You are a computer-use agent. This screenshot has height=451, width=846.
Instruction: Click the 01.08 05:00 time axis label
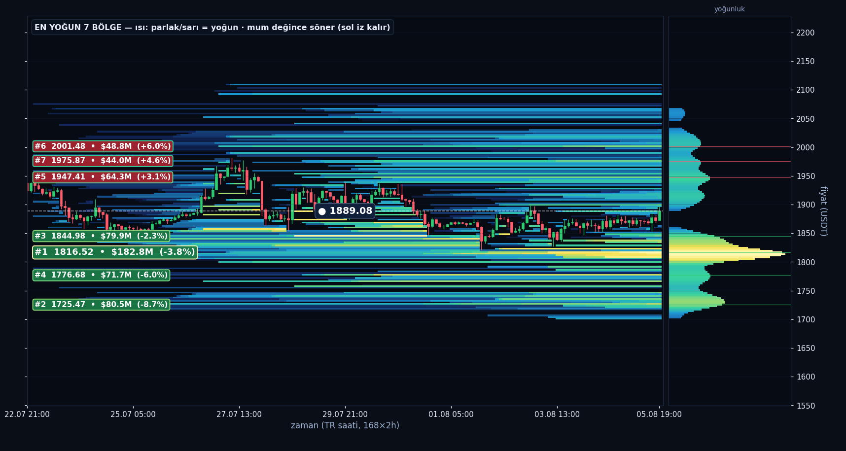coord(451,415)
